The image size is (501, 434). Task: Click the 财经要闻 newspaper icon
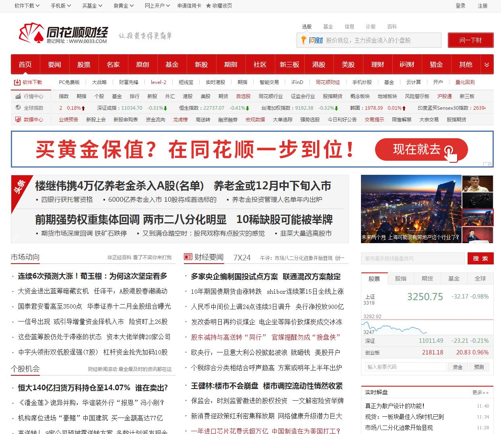(x=188, y=257)
